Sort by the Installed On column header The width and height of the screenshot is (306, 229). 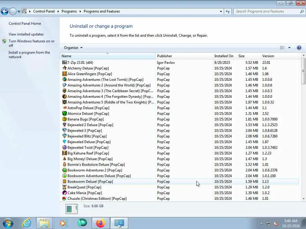[x=224, y=56]
